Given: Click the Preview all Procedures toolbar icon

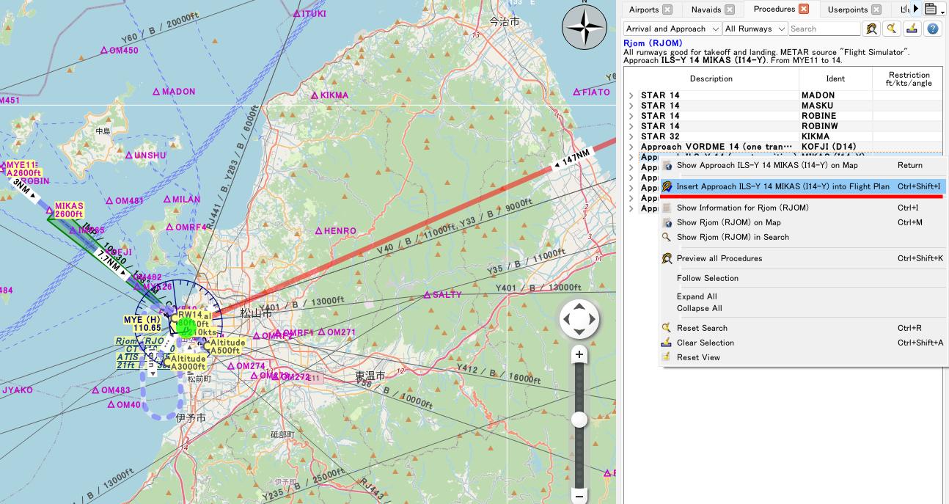Looking at the screenshot, I should 871,29.
